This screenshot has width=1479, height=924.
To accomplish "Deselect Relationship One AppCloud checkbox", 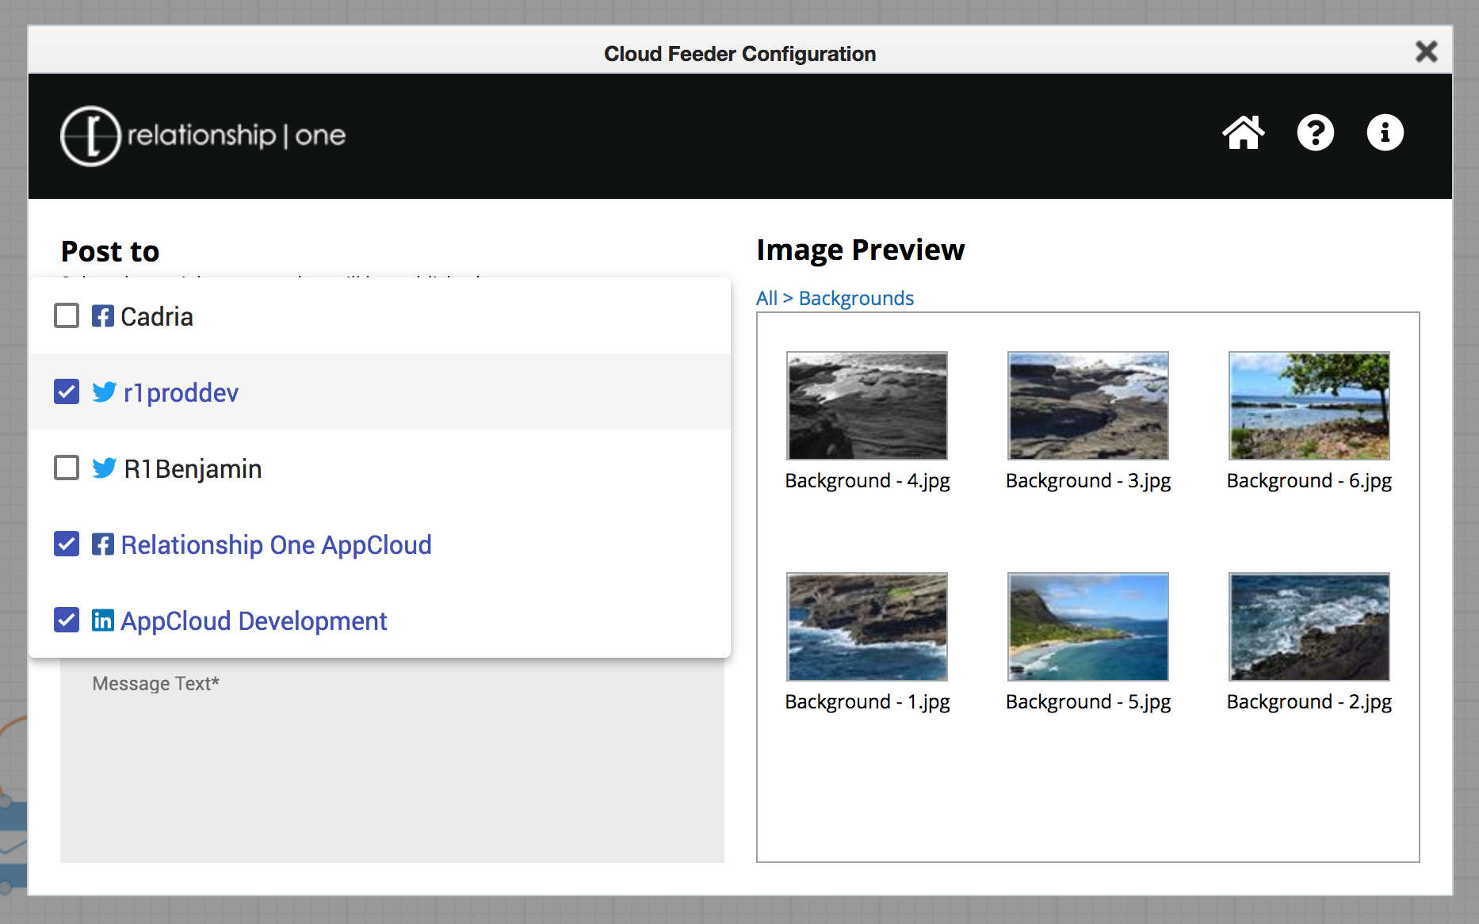I will [x=67, y=544].
